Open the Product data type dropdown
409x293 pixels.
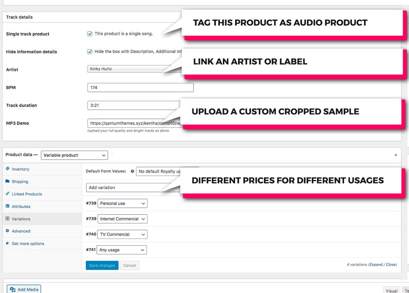click(74, 155)
